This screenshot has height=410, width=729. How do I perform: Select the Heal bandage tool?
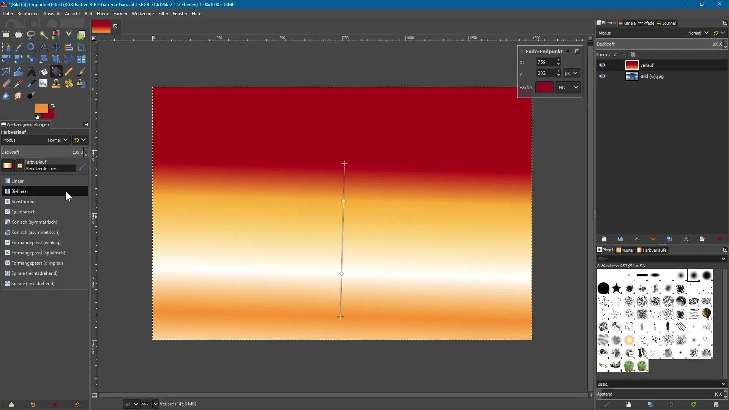click(x=69, y=84)
